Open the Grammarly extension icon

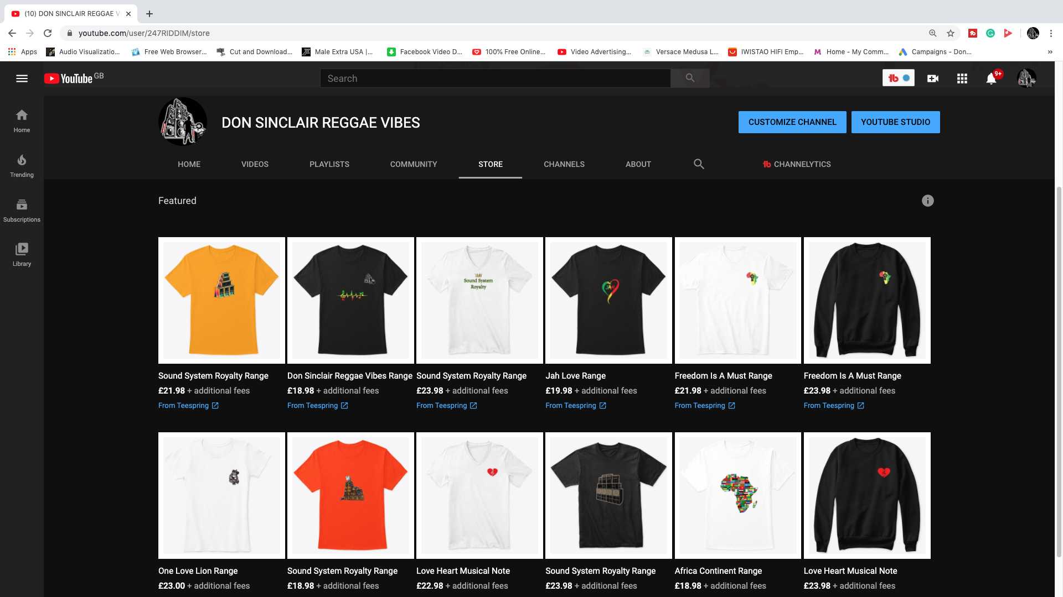pos(990,33)
